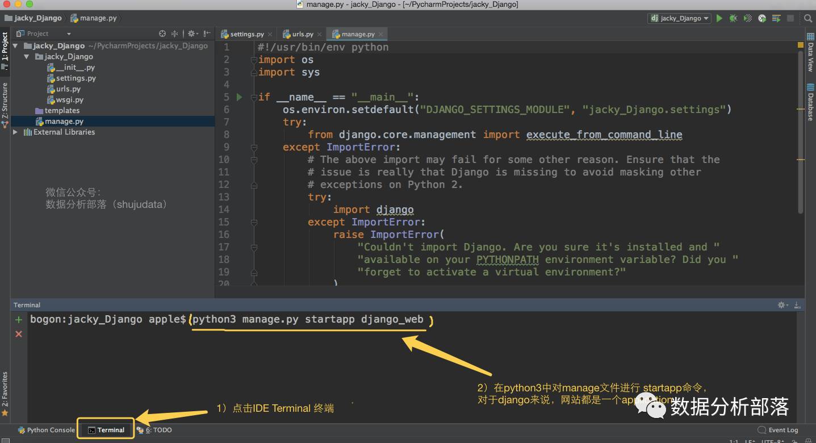Click PYTHONPATH word in line 18

(507, 260)
